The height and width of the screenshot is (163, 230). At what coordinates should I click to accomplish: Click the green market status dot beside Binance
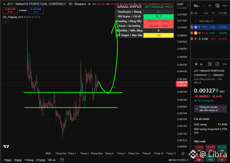tap(89, 4)
